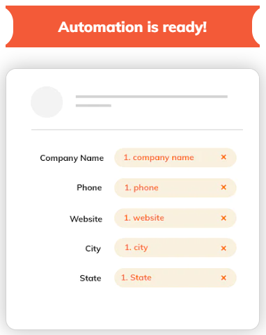Remove the State mapping X icon
This screenshot has height=335, width=266.
coord(224,278)
